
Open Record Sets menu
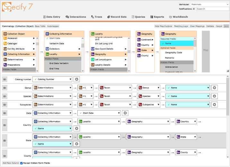tap(117, 17)
